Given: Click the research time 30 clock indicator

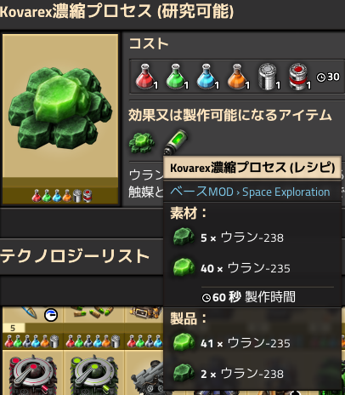Looking at the screenshot, I should (x=328, y=77).
